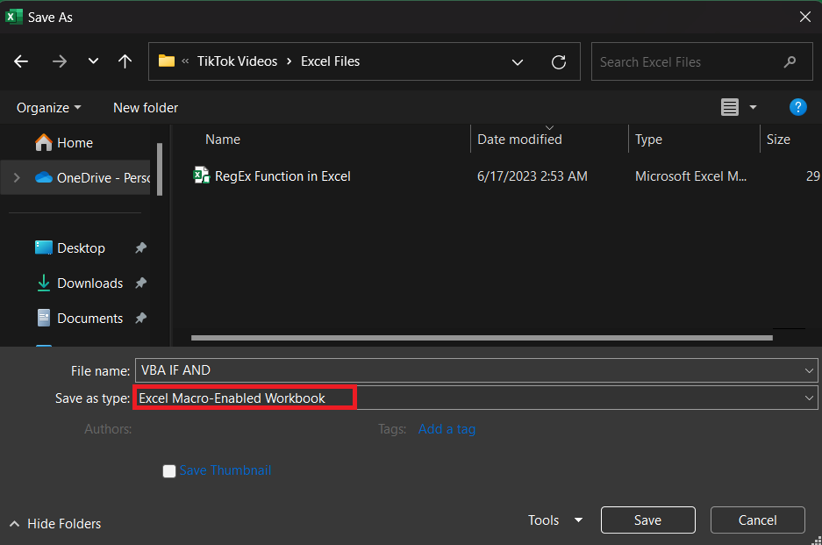Click the search magnifier icon
Screen dimensions: 822x545
[x=790, y=62]
